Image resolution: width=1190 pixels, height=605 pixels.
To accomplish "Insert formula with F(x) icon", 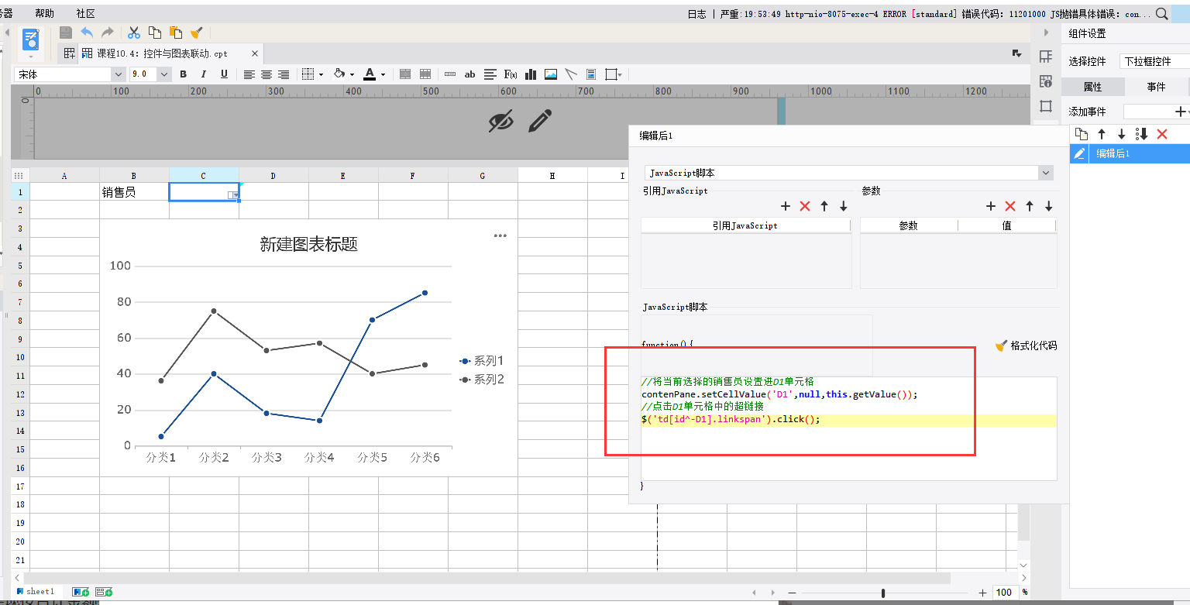I will [x=511, y=74].
